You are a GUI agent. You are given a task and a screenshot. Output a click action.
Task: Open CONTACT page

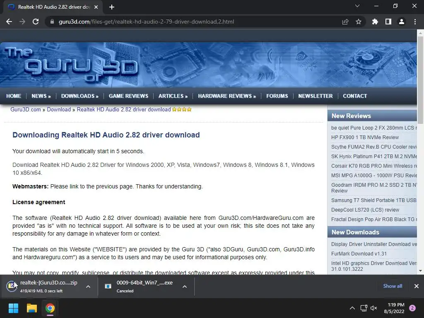click(x=355, y=96)
